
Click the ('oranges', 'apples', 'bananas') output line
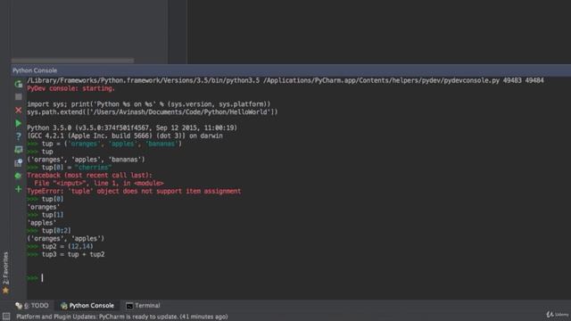pos(86,160)
